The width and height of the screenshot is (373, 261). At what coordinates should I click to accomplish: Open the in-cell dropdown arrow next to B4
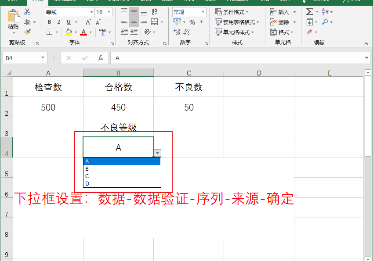(x=157, y=152)
